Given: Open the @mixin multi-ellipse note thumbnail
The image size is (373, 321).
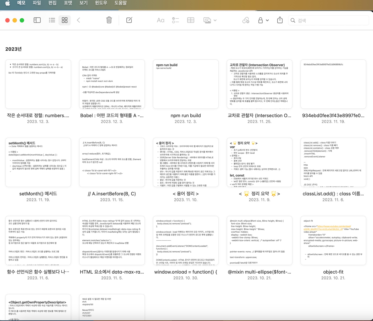Looking at the screenshot, I should 260,241.
